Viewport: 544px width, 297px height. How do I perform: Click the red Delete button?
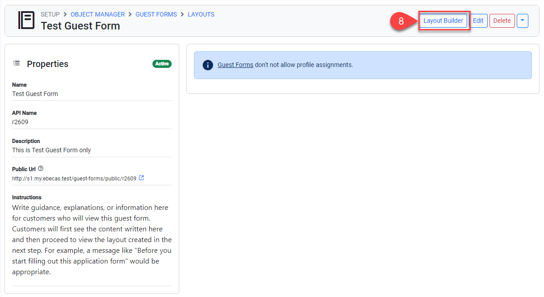(502, 21)
